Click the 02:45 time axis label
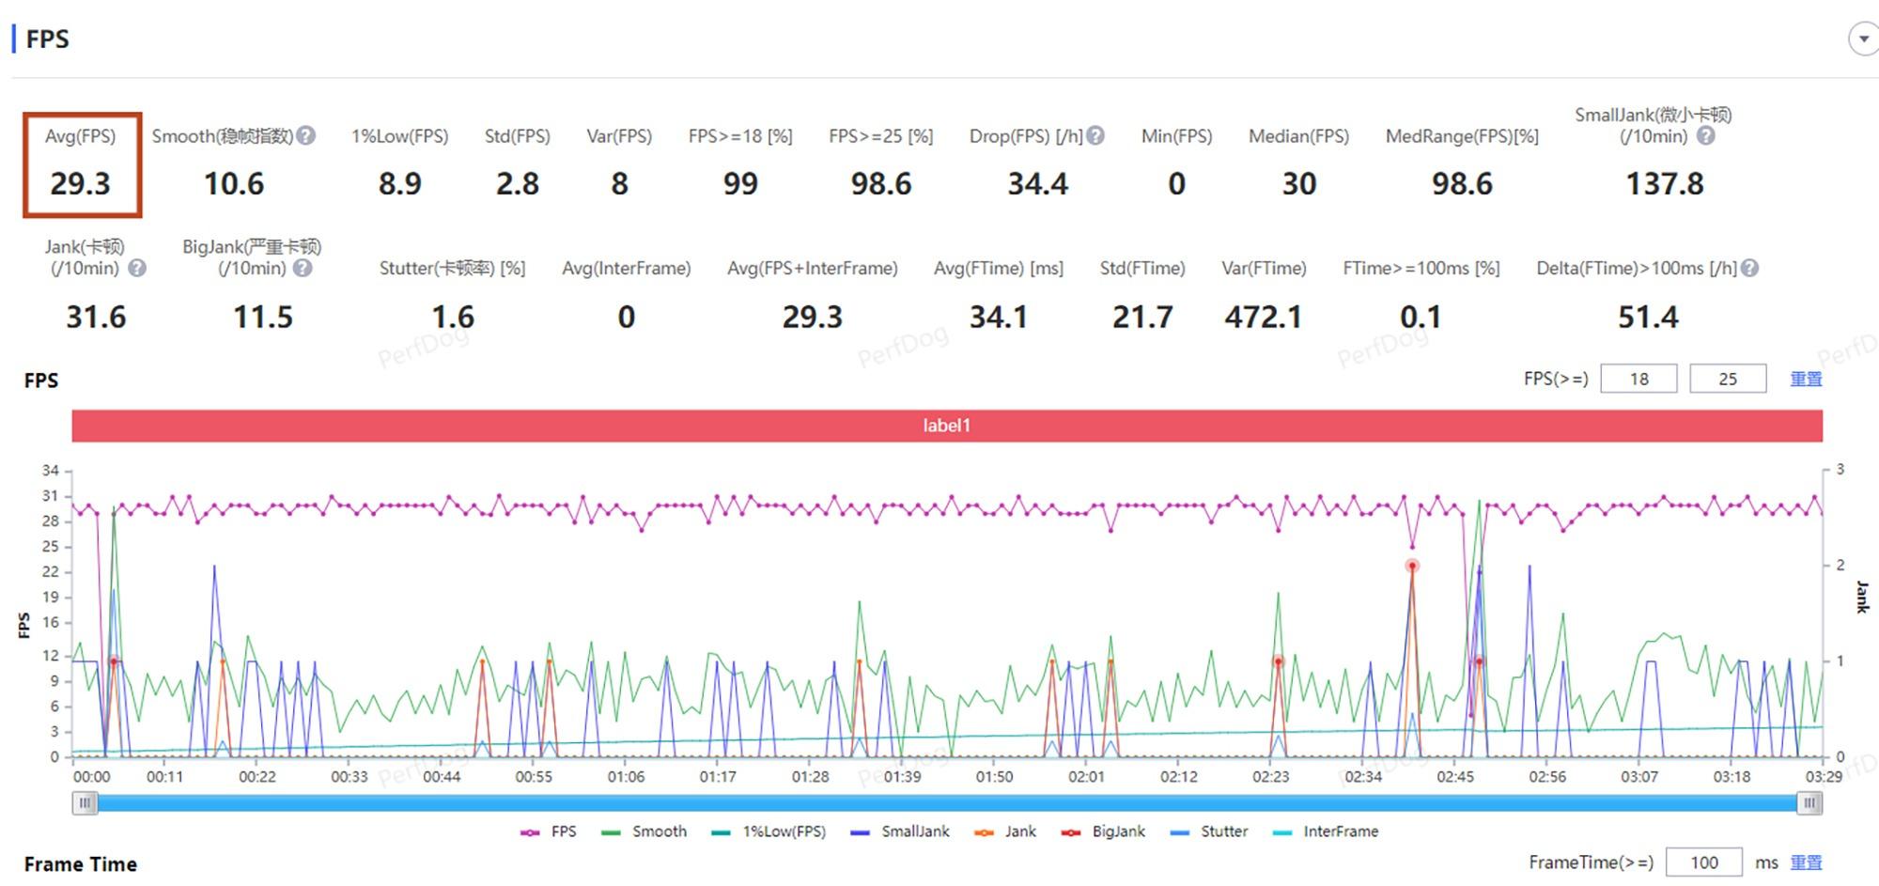1879x886 pixels. point(1455,777)
